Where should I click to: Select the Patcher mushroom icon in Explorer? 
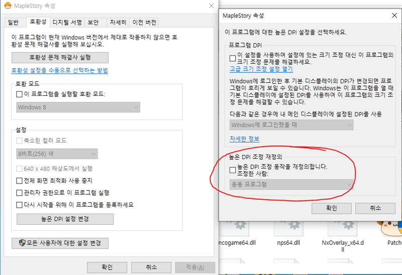[x=389, y=228]
